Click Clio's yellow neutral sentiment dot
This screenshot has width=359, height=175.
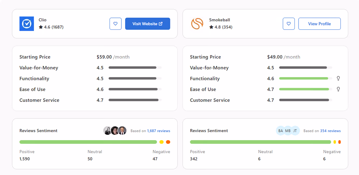point(162,142)
